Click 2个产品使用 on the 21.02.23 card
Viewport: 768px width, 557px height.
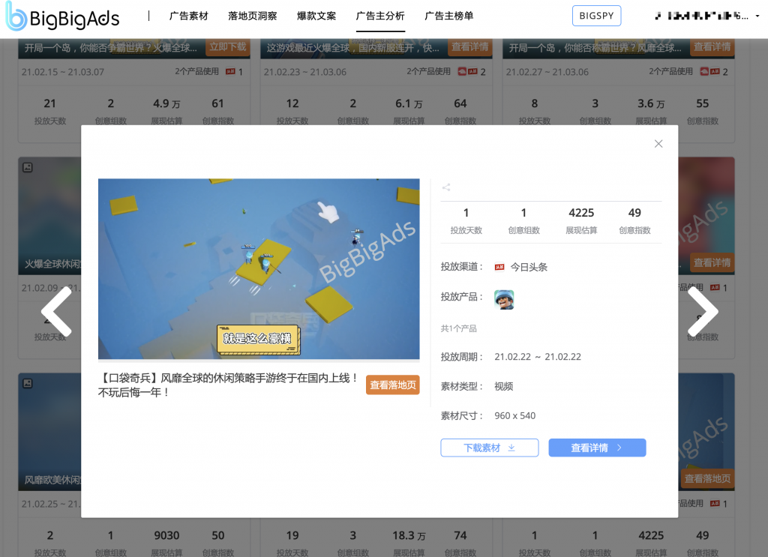[x=428, y=71]
